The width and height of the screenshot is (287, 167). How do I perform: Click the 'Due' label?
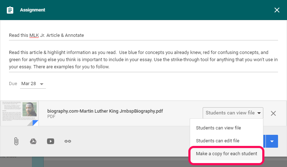click(13, 84)
